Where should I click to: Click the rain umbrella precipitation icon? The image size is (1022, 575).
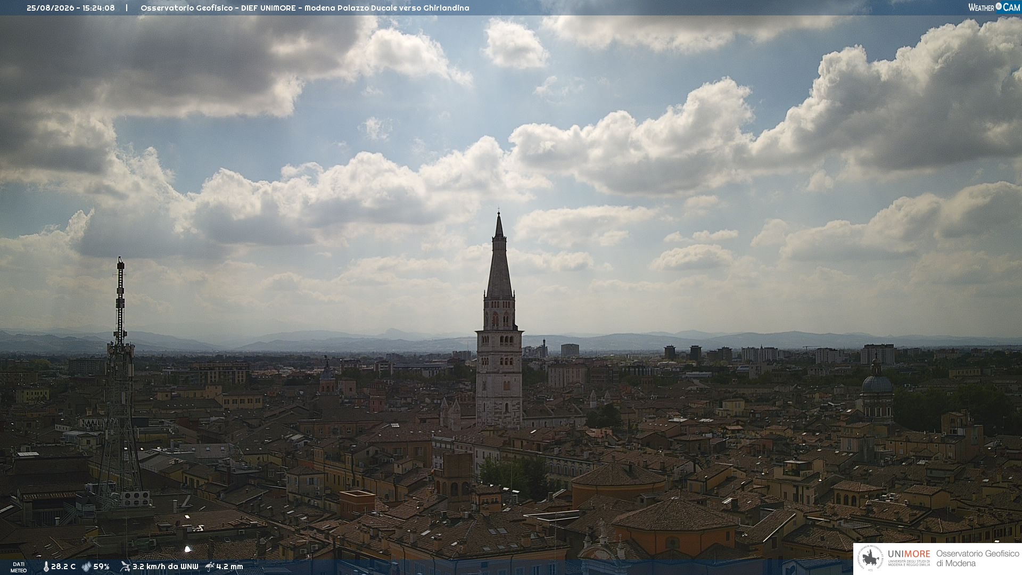pos(210,566)
